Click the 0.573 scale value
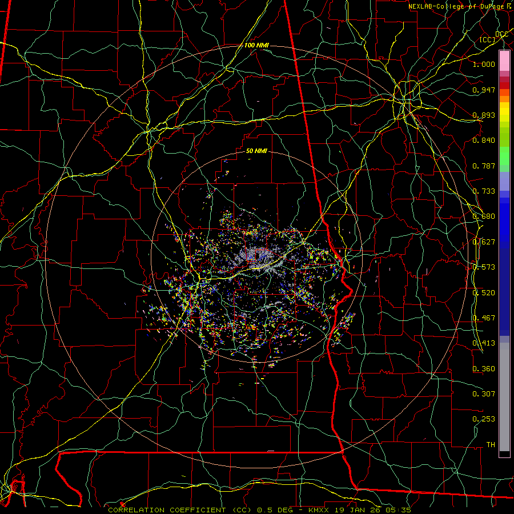This screenshot has height=514, width=514. tap(484, 267)
